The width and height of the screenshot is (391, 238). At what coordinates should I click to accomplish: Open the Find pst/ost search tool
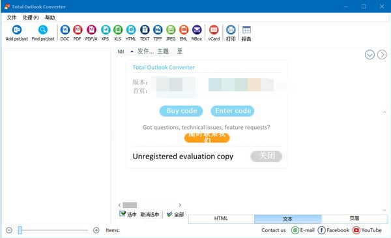tap(43, 33)
